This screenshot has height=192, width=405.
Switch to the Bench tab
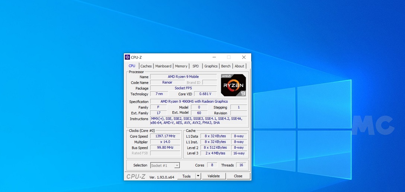click(226, 66)
